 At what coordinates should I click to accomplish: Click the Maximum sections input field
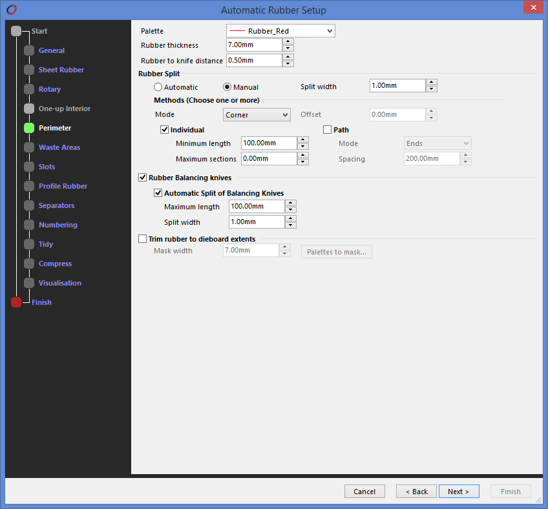click(269, 159)
